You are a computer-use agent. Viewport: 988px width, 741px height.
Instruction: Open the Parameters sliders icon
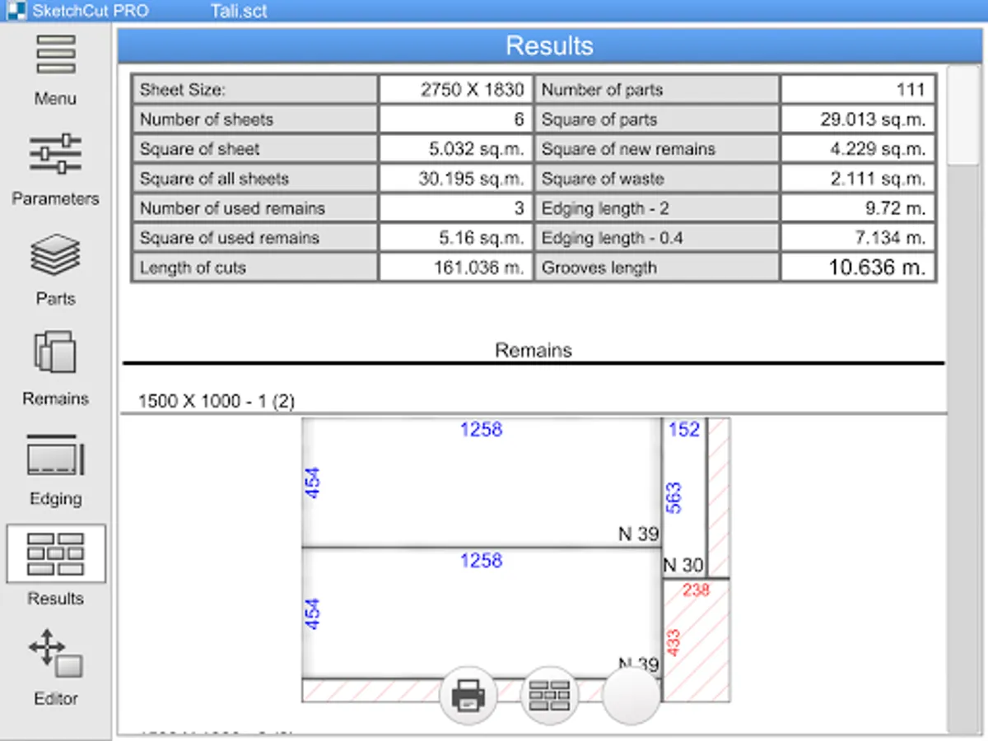coord(55,154)
